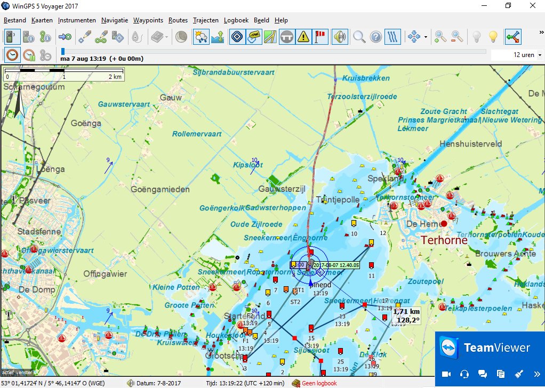Click the go-to-waypoint arrow icon
This screenshot has height=388, width=545.
pyautogui.click(x=65, y=37)
